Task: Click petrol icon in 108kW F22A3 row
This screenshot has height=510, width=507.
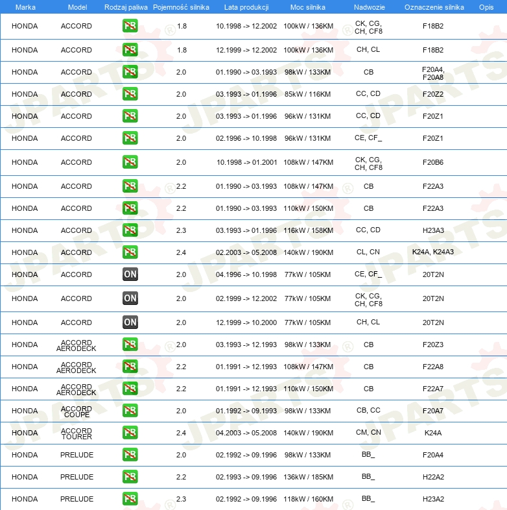Action: tap(130, 186)
